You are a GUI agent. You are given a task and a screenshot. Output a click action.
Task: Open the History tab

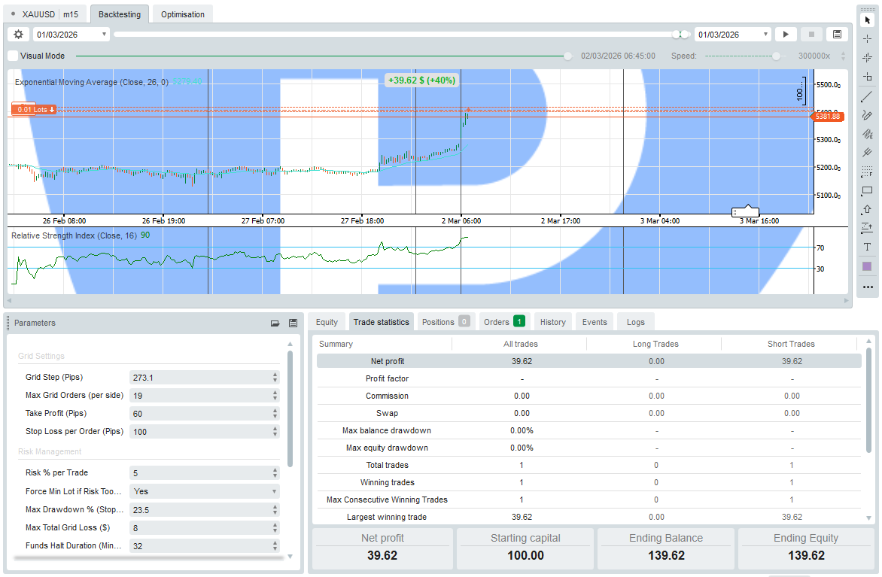(x=552, y=322)
